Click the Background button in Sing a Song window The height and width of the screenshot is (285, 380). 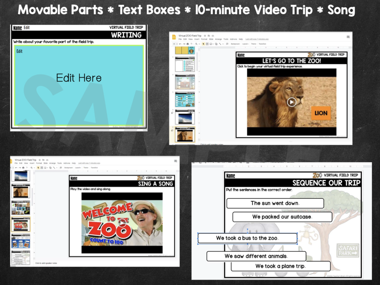(68, 168)
